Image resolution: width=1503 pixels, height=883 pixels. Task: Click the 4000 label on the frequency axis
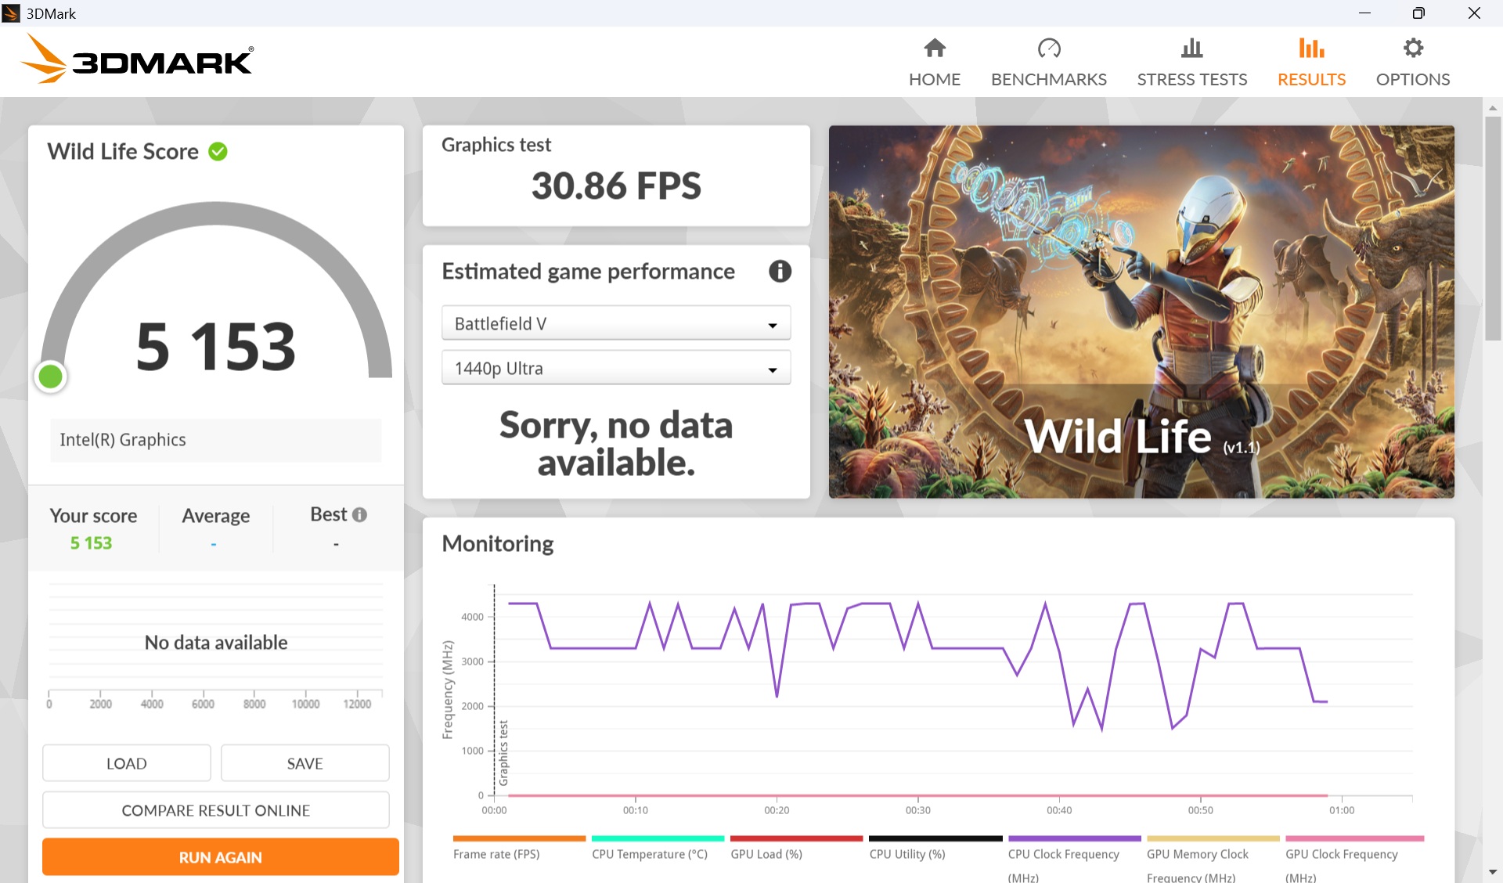473,617
